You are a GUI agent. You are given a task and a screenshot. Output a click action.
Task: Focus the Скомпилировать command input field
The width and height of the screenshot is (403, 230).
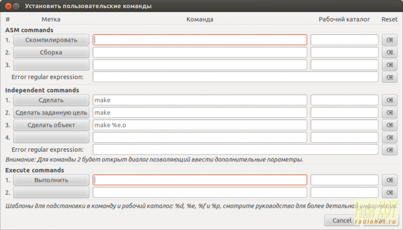pos(200,40)
